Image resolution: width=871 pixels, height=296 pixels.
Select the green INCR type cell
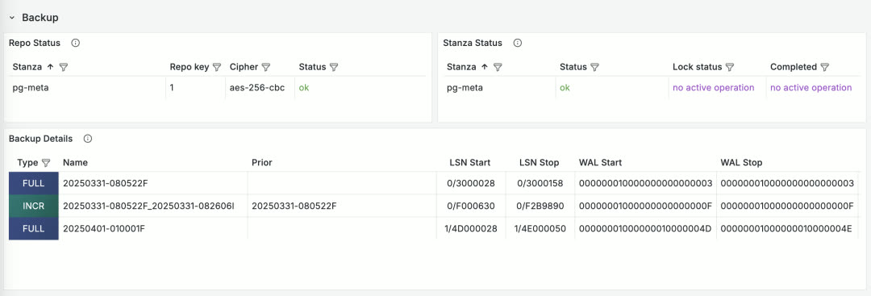coord(33,206)
